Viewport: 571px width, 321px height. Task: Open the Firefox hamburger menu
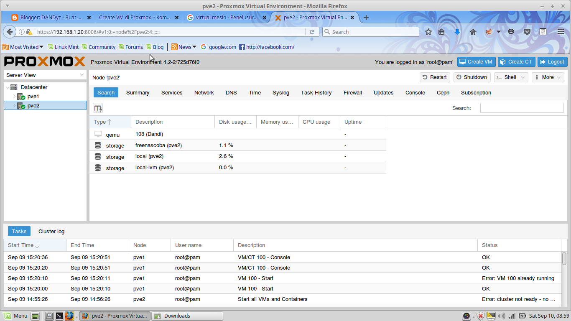coord(561,32)
